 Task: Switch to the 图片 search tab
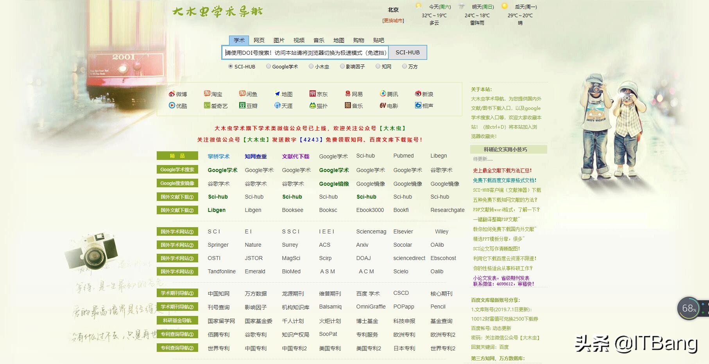pos(279,40)
